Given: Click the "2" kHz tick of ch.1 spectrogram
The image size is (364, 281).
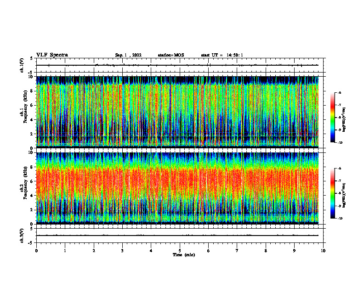Looking at the screenshot, I should click(x=32, y=134).
